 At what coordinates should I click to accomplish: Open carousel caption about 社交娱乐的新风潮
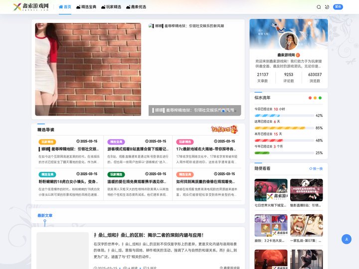tap(194, 110)
